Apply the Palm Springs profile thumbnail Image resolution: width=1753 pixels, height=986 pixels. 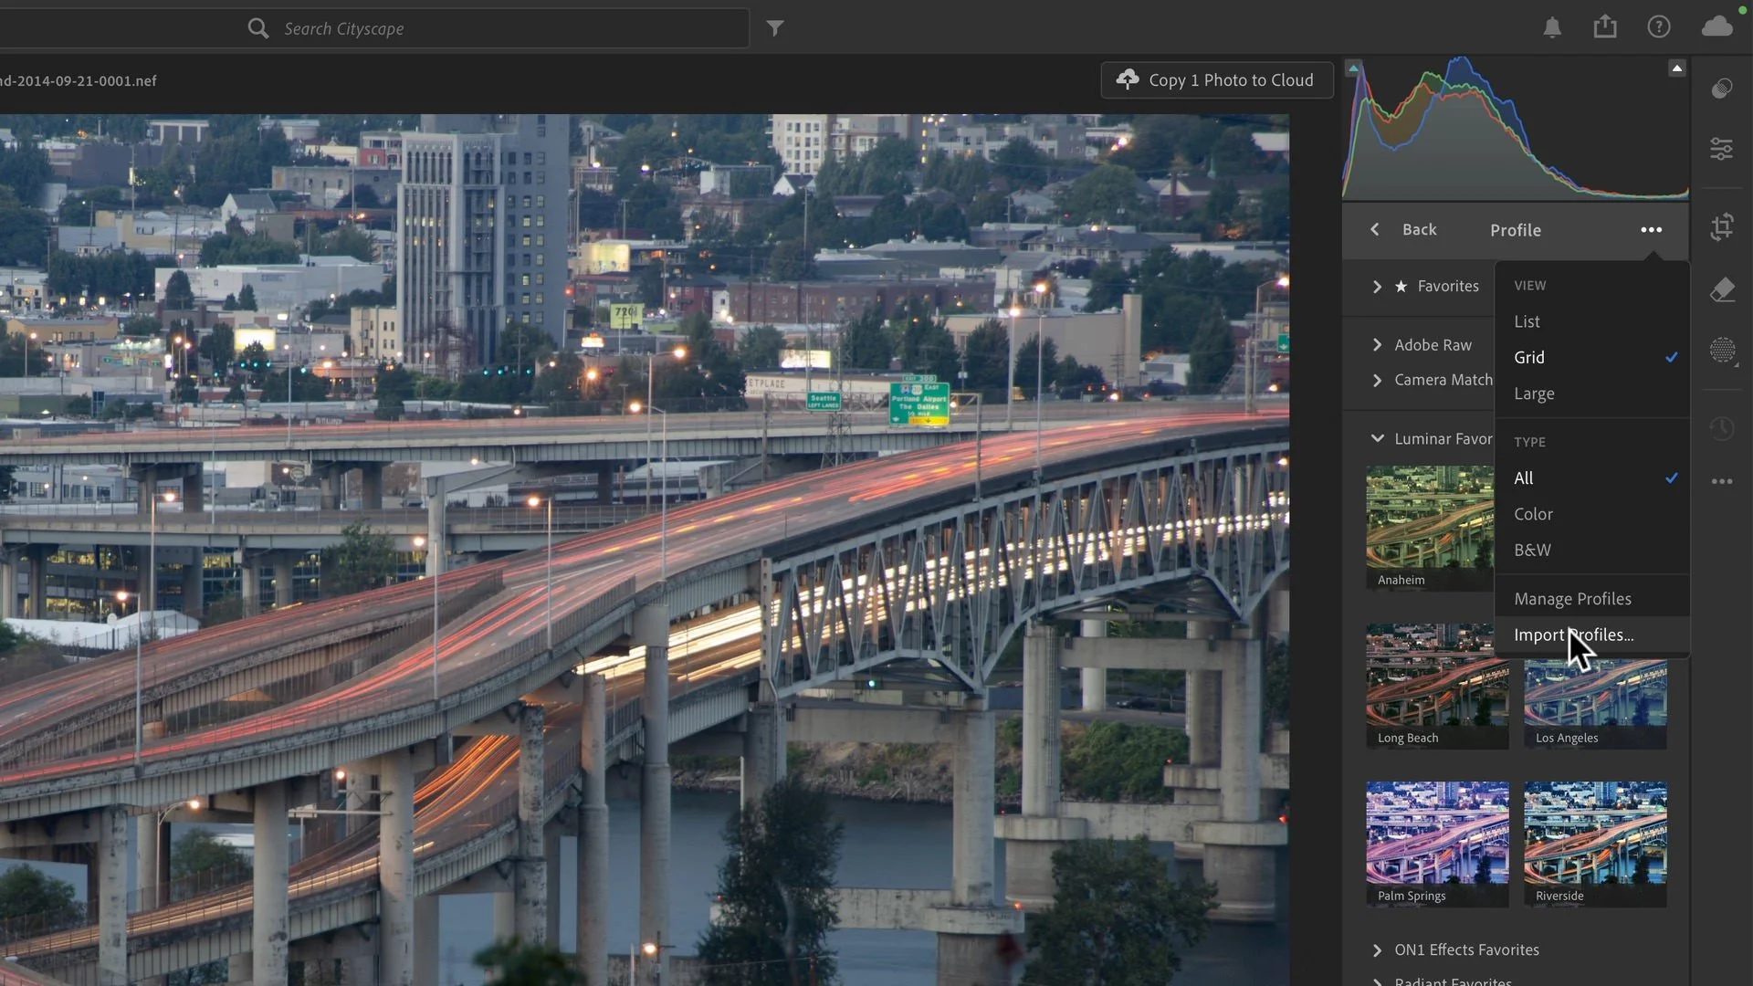pos(1437,835)
